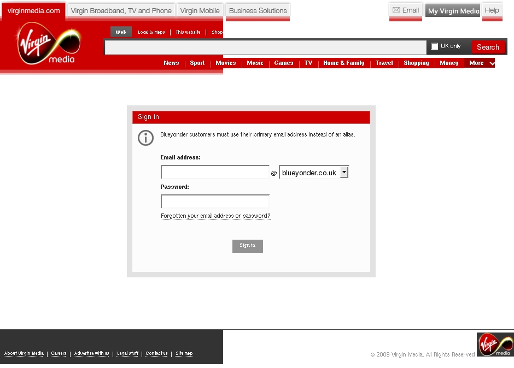Screen dimensions: 514x368
Task: Go to the Sport section
Action: [197, 63]
